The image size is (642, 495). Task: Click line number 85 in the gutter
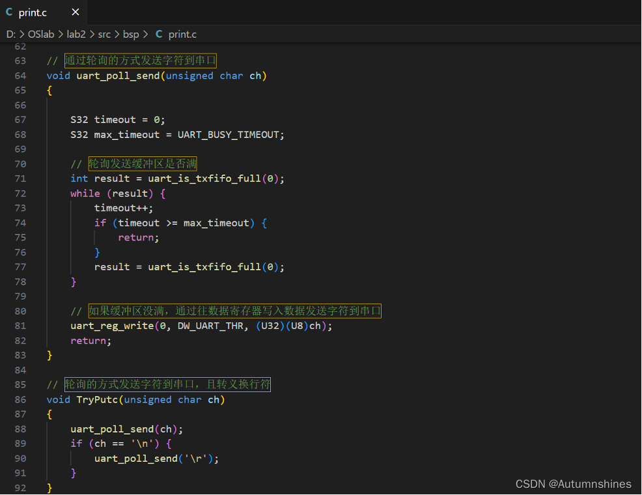click(x=20, y=384)
